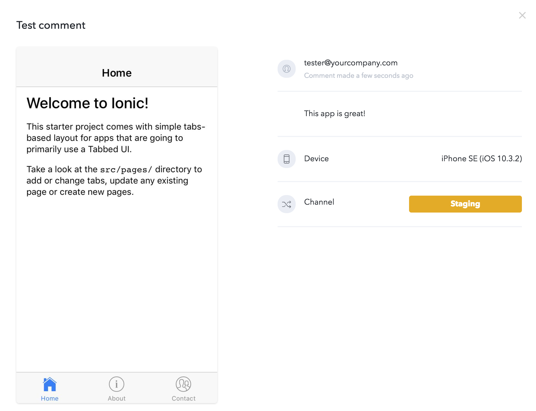Click the Device phone icon
Image resolution: width=536 pixels, height=411 pixels.
coord(287,159)
